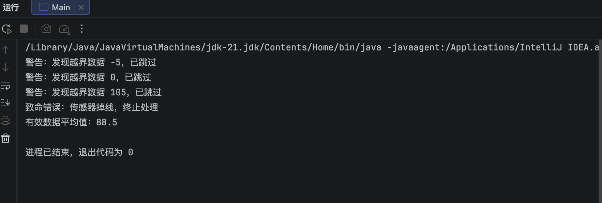Stop the running process

click(24, 29)
